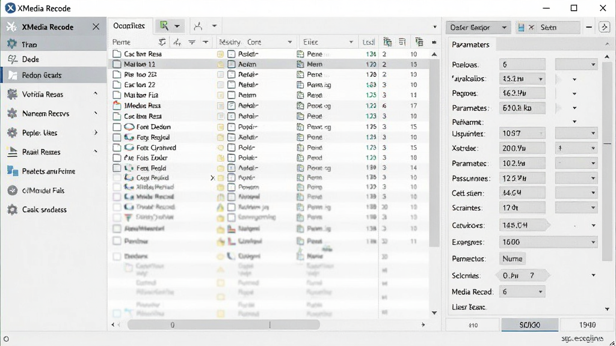The image size is (616, 346).
Task: Click the Nume button beside Pernectos
Action: 513,259
